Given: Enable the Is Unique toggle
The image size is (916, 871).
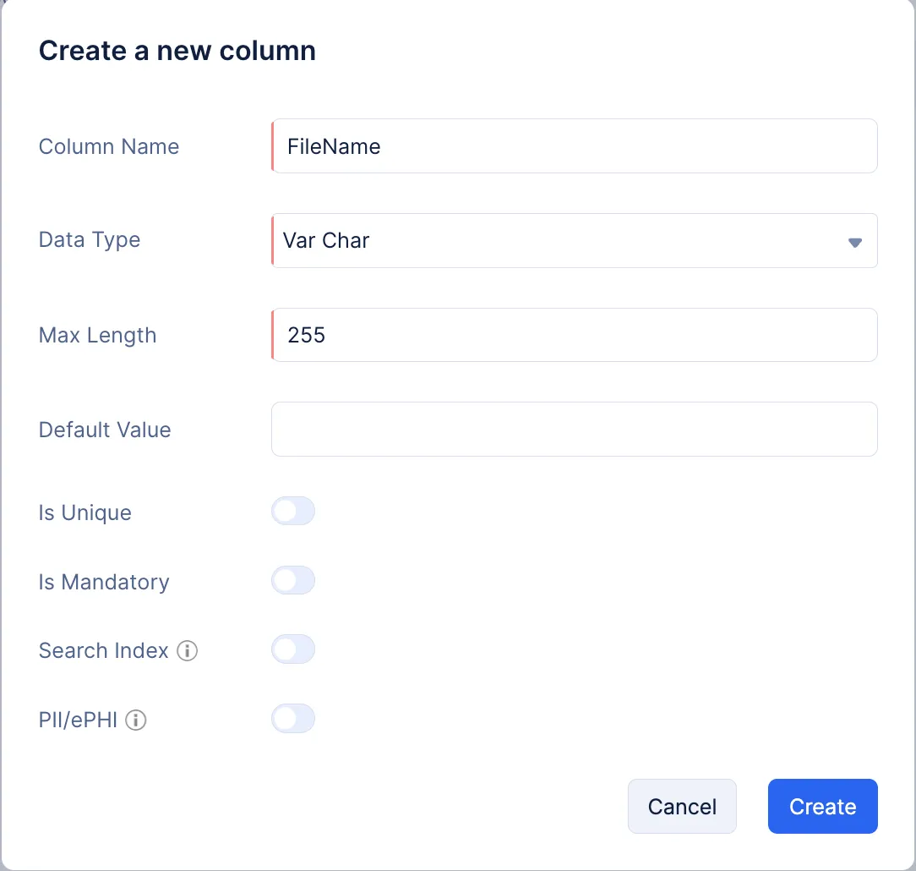Looking at the screenshot, I should tap(293, 511).
